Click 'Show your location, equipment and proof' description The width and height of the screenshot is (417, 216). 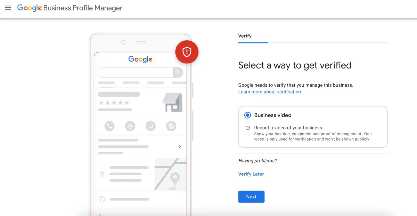[x=313, y=136]
